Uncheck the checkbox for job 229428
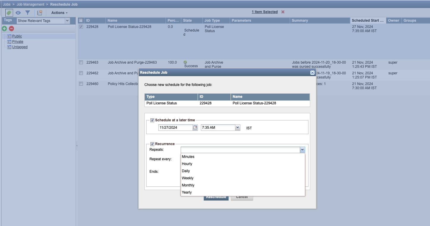430x226 pixels. point(81,26)
